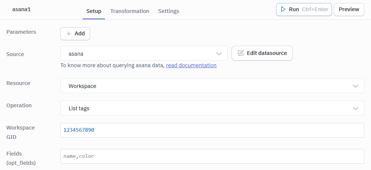The image size is (371, 170).
Task: Click the Fields opt_fields input
Action: tap(212, 156)
